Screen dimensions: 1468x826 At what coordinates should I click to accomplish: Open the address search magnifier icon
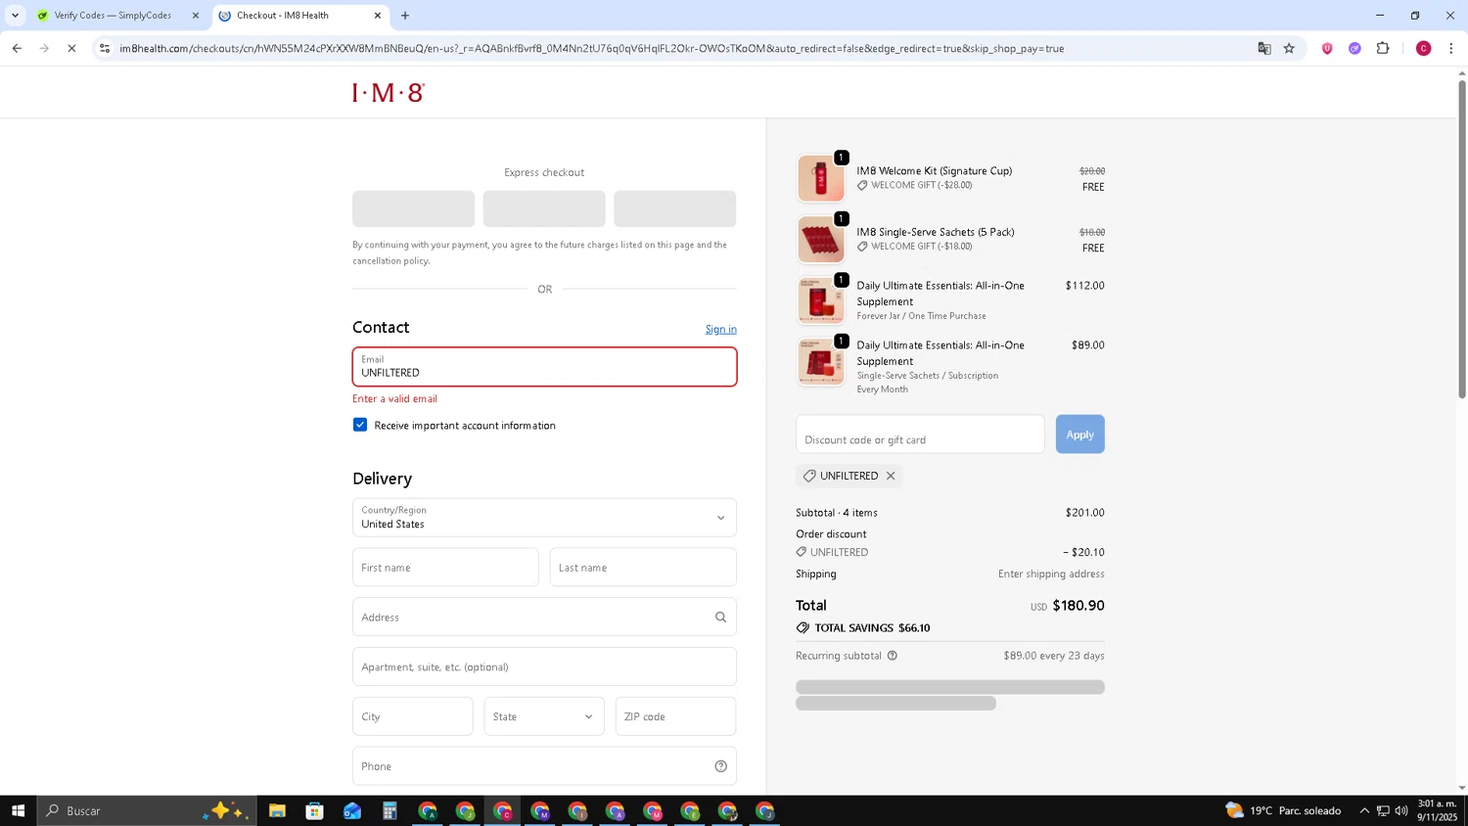tap(720, 618)
